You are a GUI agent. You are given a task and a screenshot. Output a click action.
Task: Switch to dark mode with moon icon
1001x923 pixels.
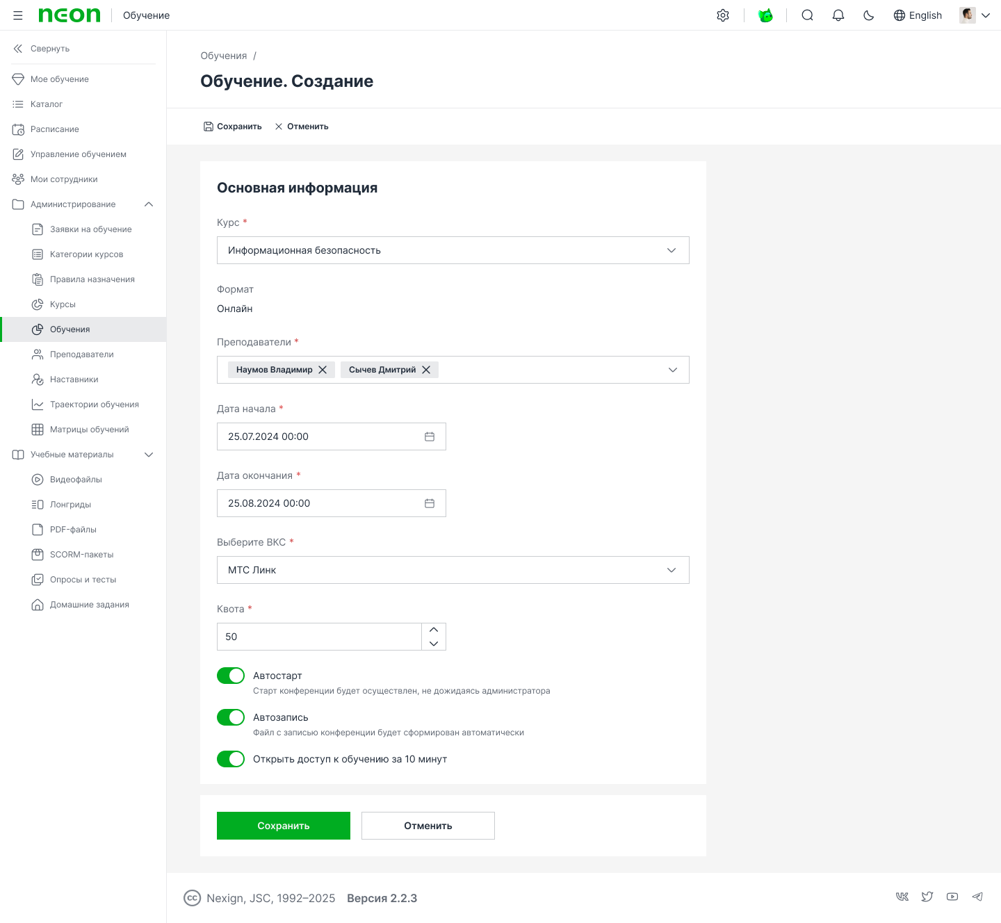click(869, 15)
